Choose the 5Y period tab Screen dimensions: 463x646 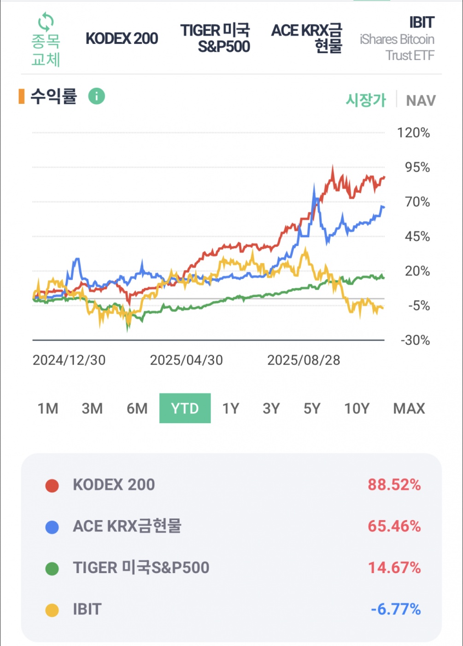click(312, 408)
